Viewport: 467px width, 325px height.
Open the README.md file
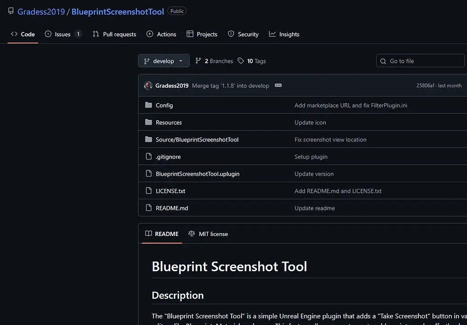coord(172,208)
